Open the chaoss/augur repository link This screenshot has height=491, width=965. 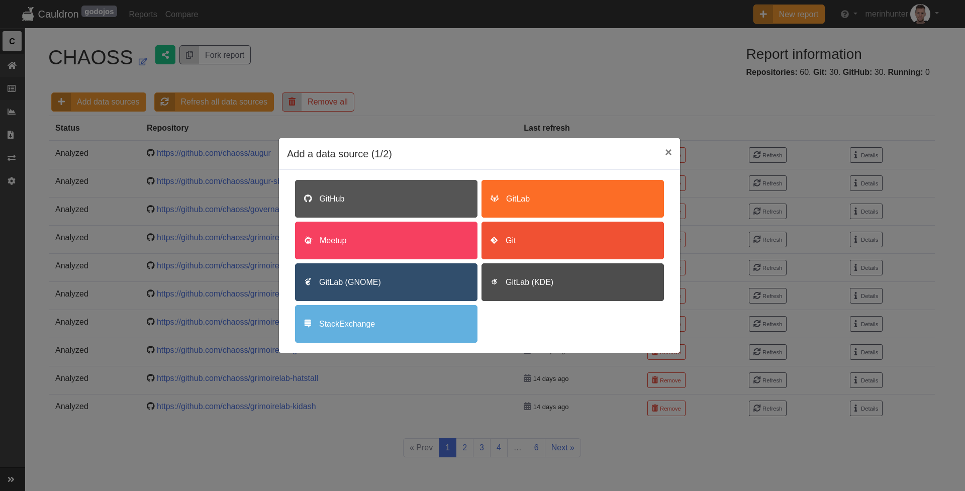click(x=214, y=153)
